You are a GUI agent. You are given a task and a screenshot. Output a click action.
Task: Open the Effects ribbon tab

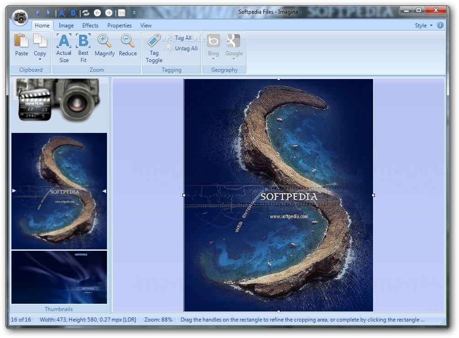click(x=90, y=26)
